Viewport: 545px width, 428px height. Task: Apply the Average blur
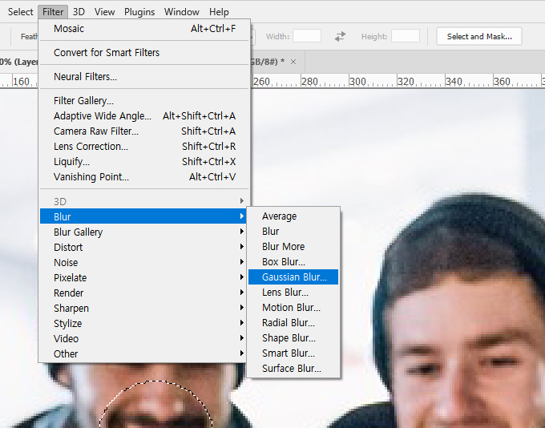293,216
